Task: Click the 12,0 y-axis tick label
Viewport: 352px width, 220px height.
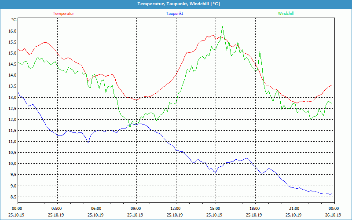Action: point(11,120)
